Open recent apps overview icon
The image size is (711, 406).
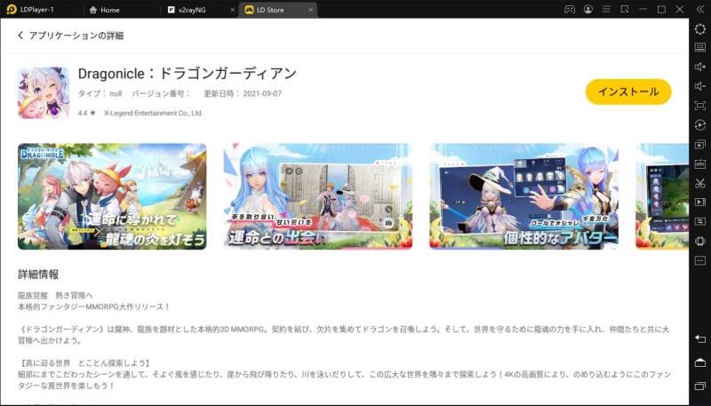pyautogui.click(x=700, y=386)
